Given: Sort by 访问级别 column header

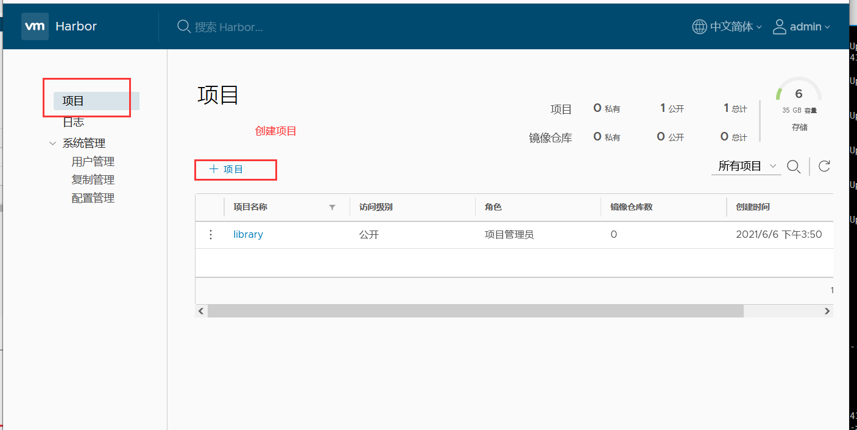Looking at the screenshot, I should [376, 207].
